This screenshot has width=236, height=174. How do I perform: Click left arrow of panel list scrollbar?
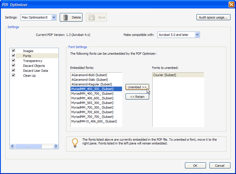(x=12, y=146)
